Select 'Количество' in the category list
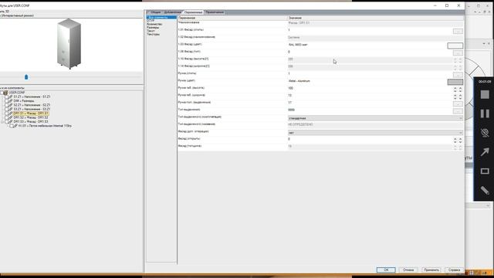Viewport: 494px width, 278px height. (154, 24)
